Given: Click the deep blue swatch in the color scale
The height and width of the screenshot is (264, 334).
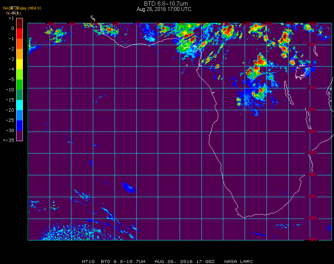Looking at the screenshot, I should click(x=19, y=126).
